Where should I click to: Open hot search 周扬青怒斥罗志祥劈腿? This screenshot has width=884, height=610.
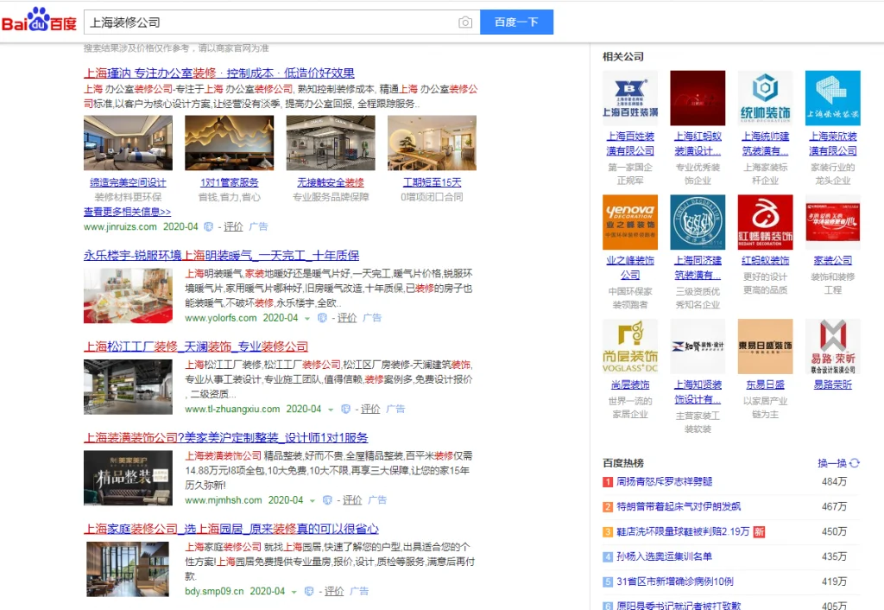(x=664, y=481)
